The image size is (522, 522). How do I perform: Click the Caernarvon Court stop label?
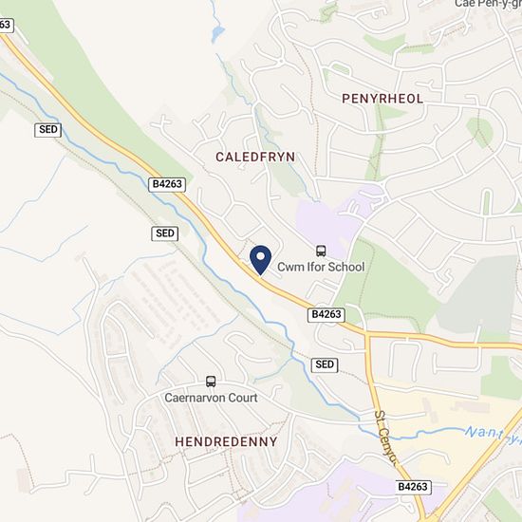pyautogui.click(x=211, y=398)
